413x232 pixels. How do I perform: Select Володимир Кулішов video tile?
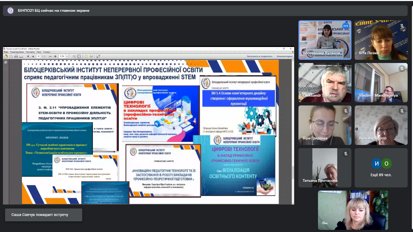click(x=325, y=40)
